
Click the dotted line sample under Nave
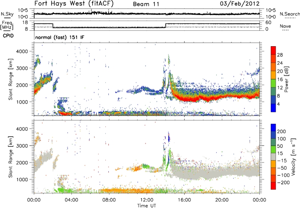286,30
